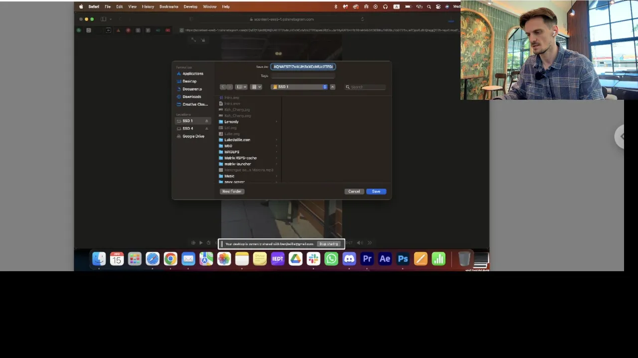The image size is (638, 358).
Task: Open the History menu
Action: (x=148, y=6)
